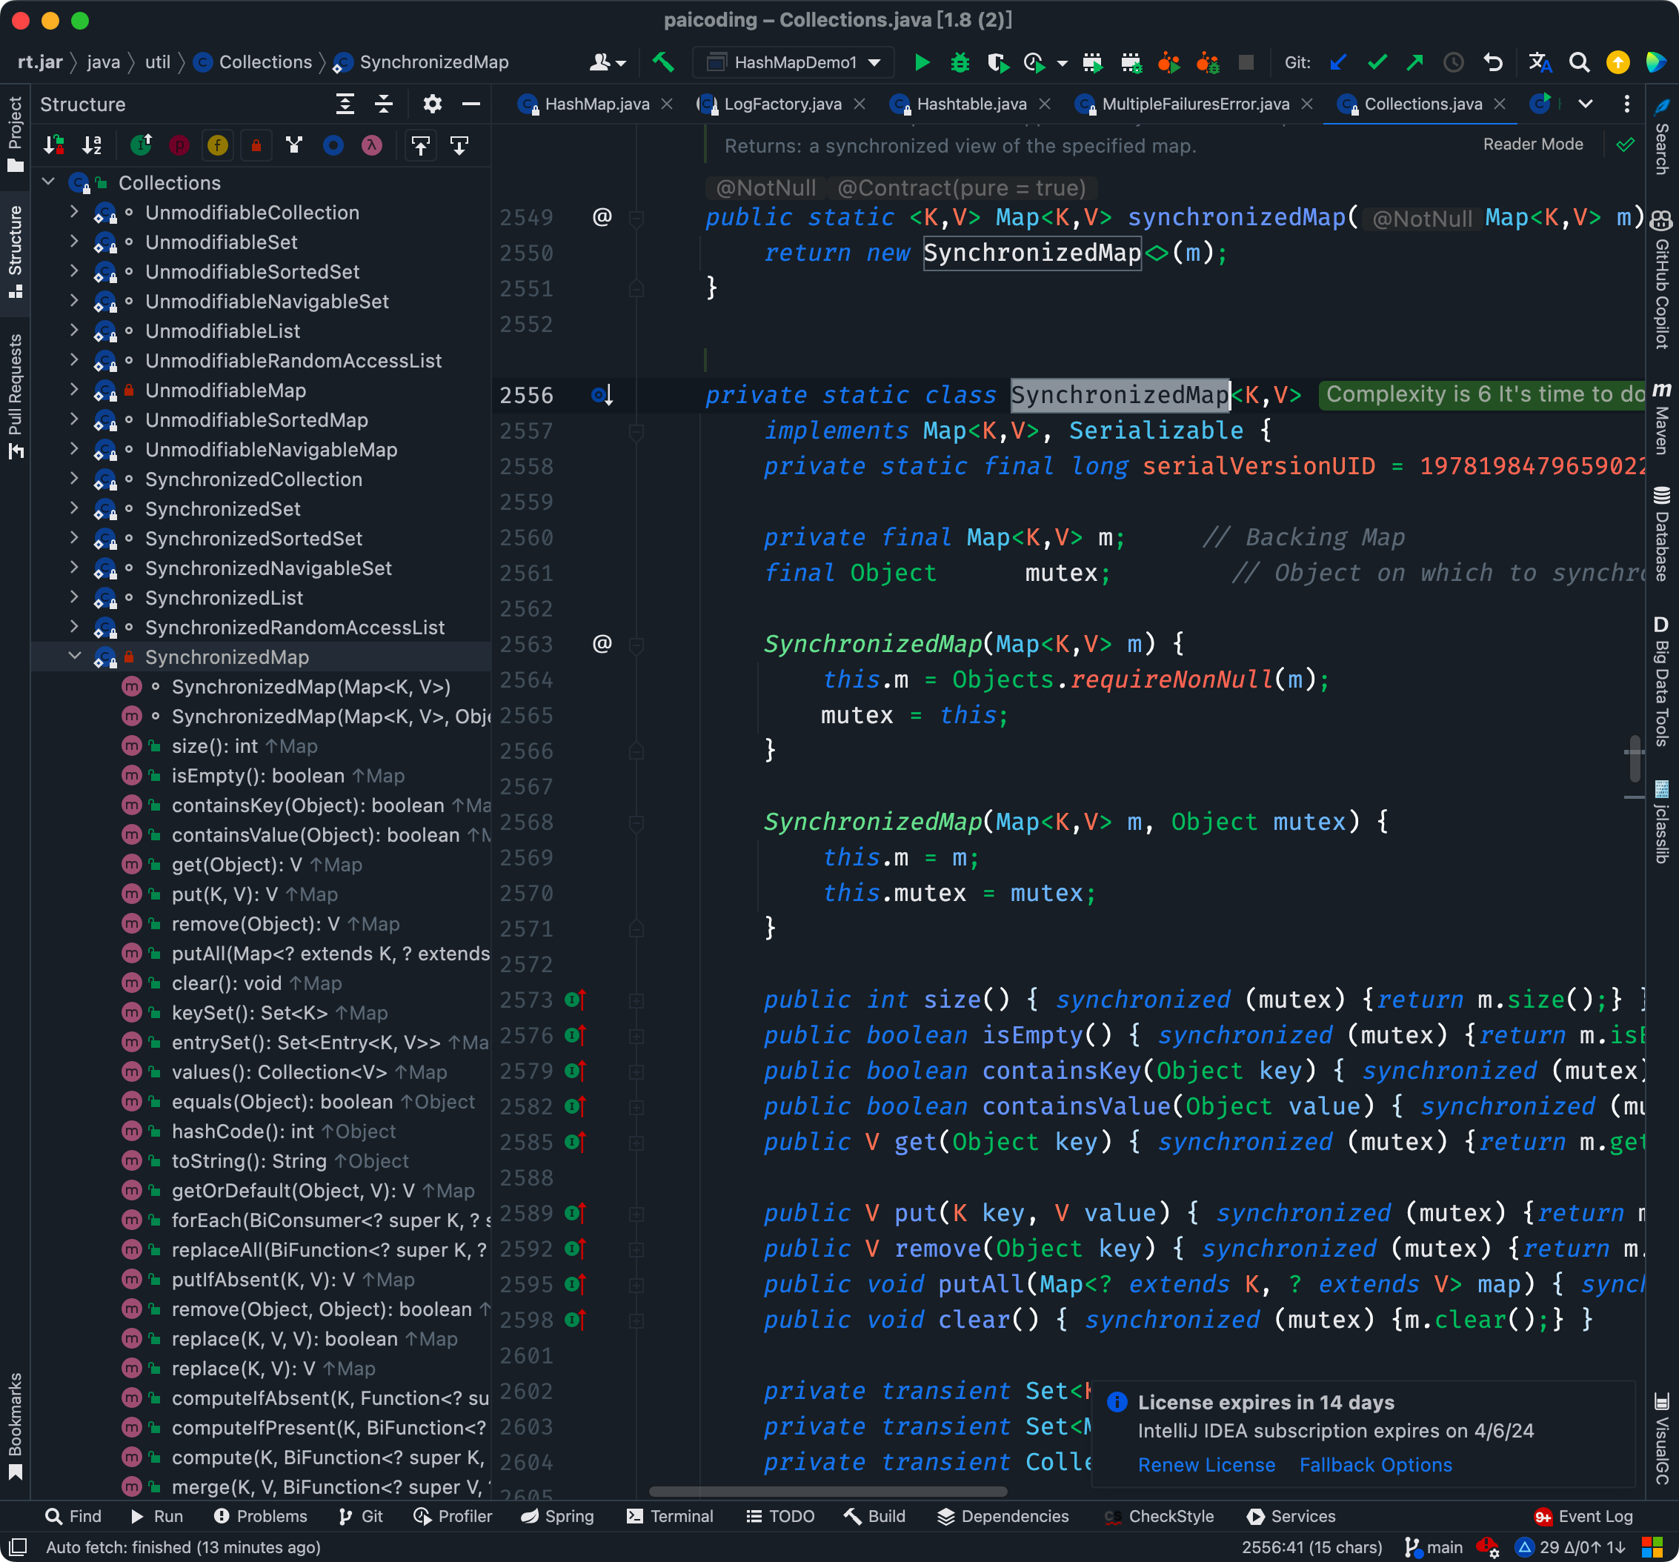Screen dimensions: 1679x1562
Task: Commit changes via the green checkmark Git icon
Action: coord(1377,62)
